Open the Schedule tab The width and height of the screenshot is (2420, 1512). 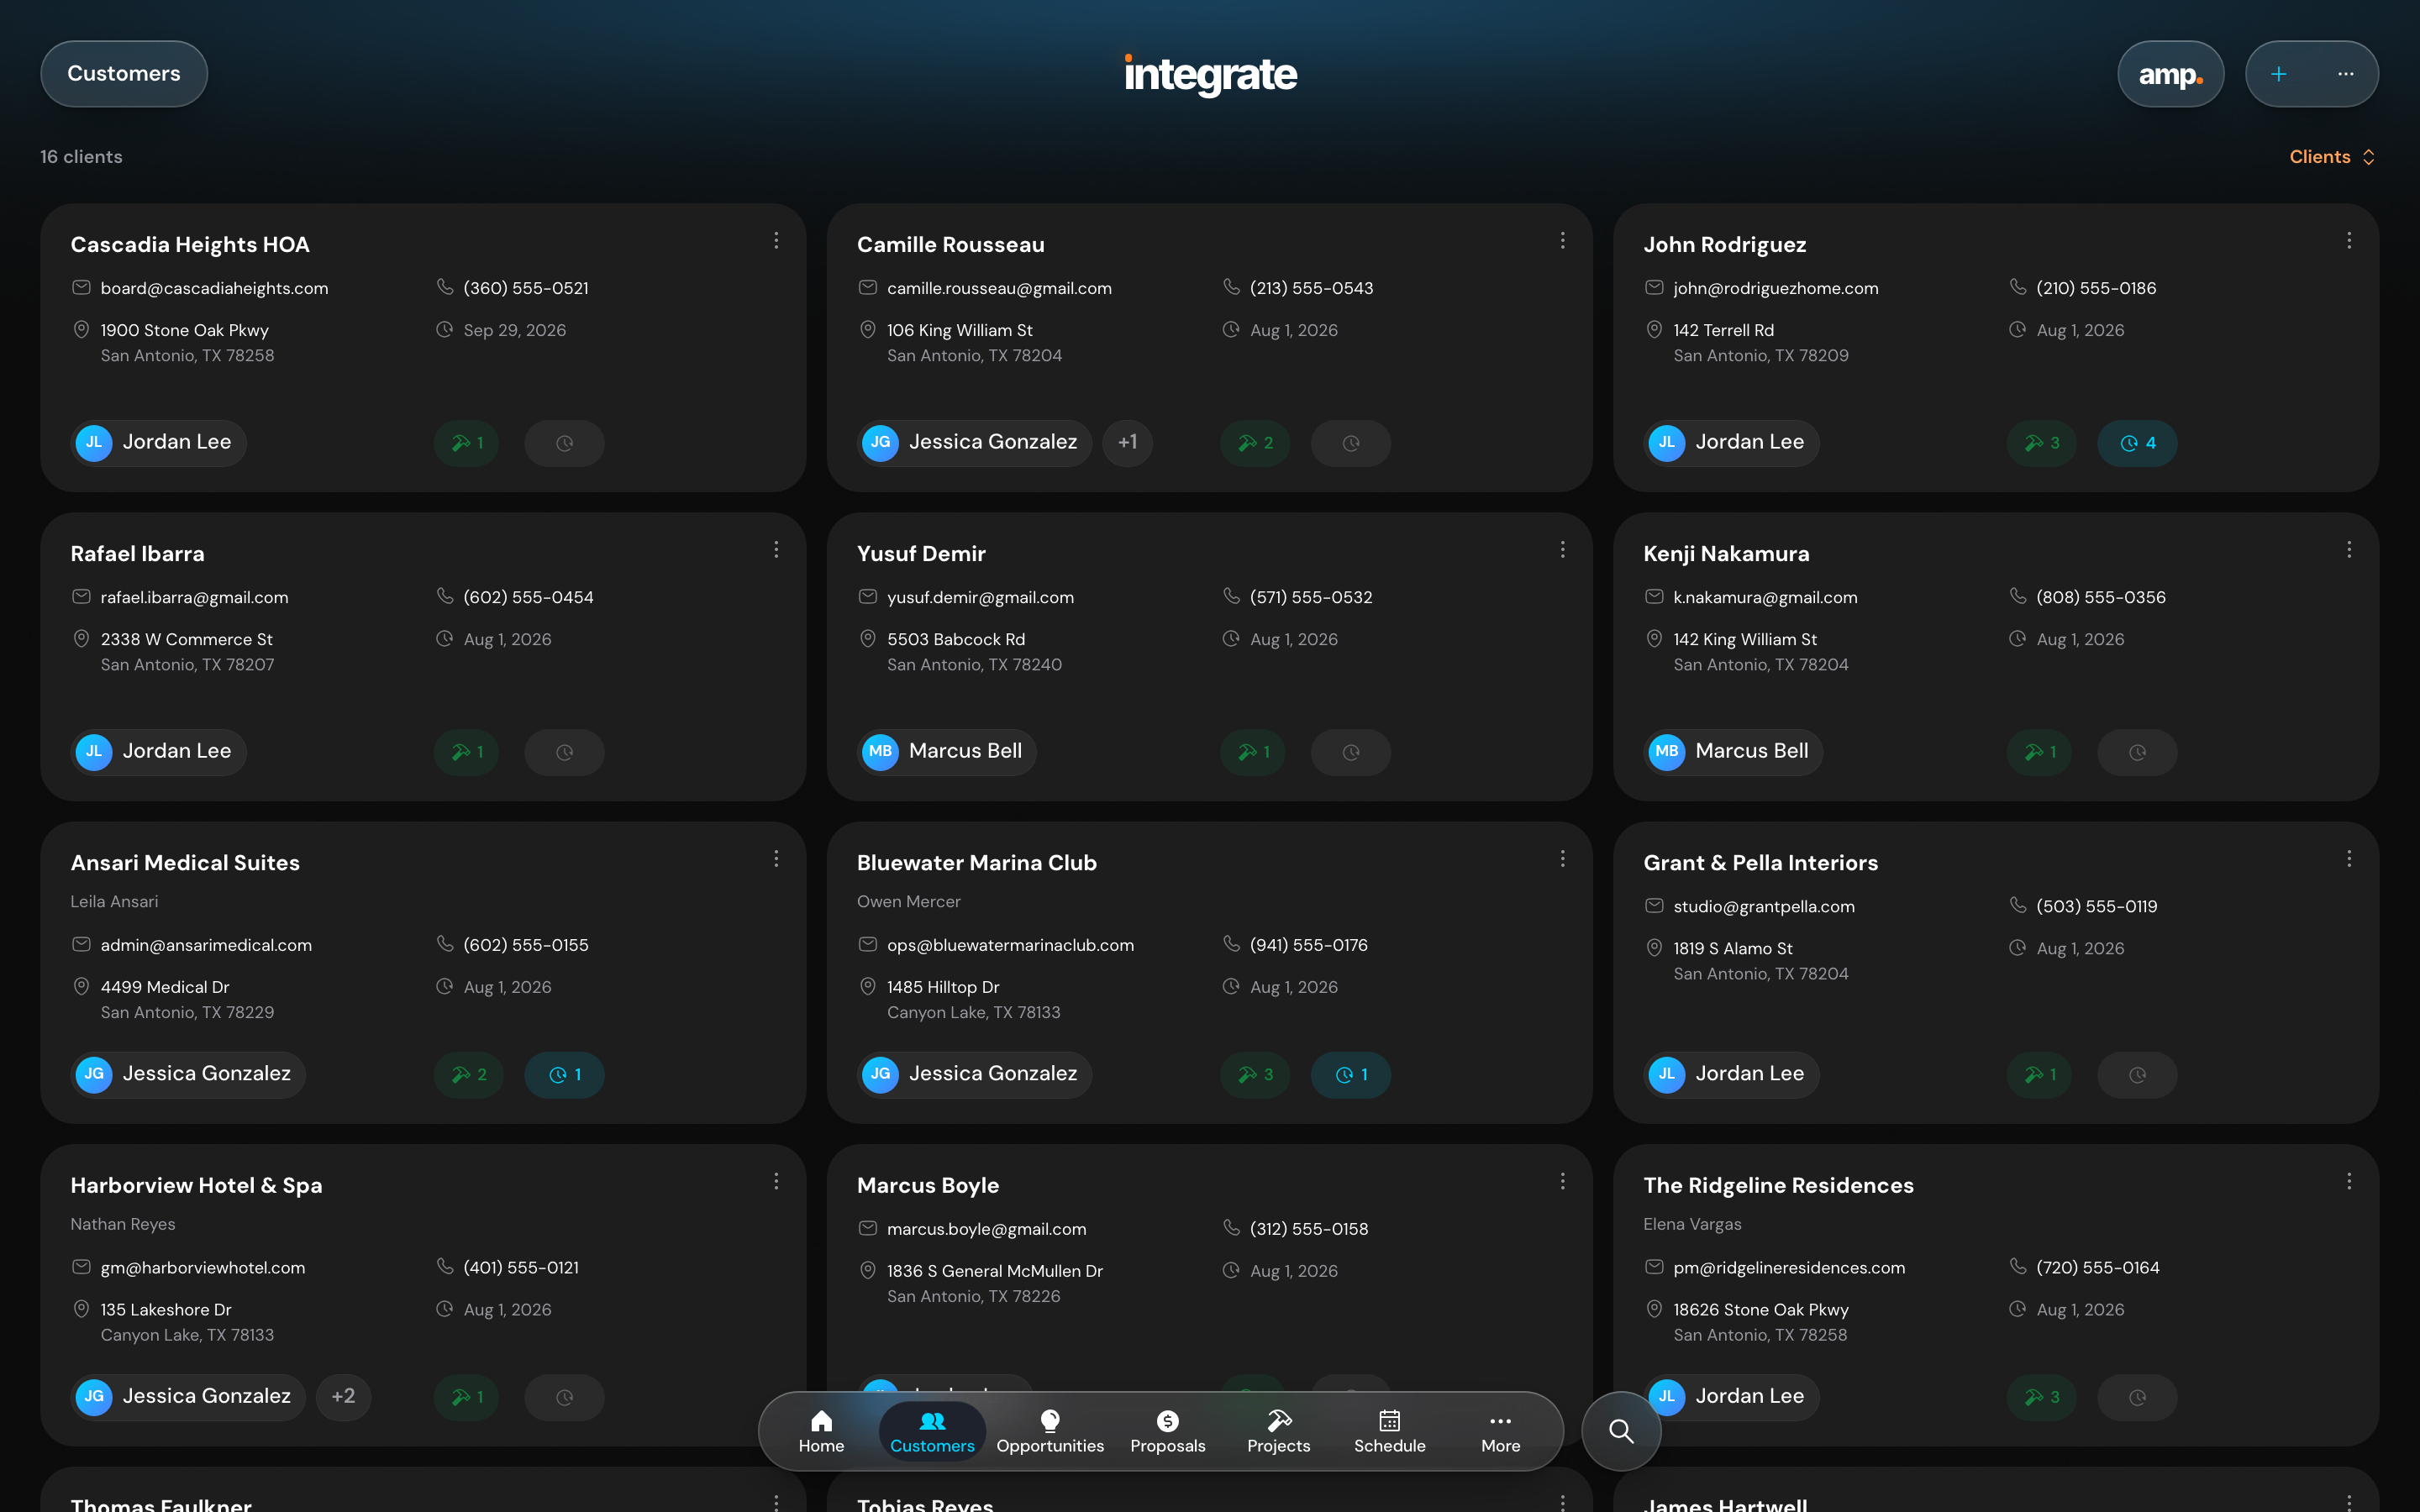[1389, 1431]
